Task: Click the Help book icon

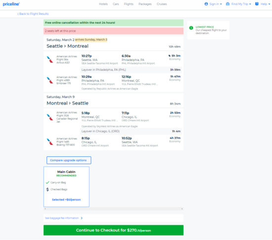Action: tap(257, 4)
